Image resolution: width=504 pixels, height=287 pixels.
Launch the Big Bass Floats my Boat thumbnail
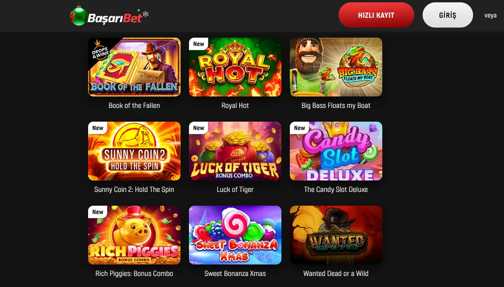coord(336,67)
